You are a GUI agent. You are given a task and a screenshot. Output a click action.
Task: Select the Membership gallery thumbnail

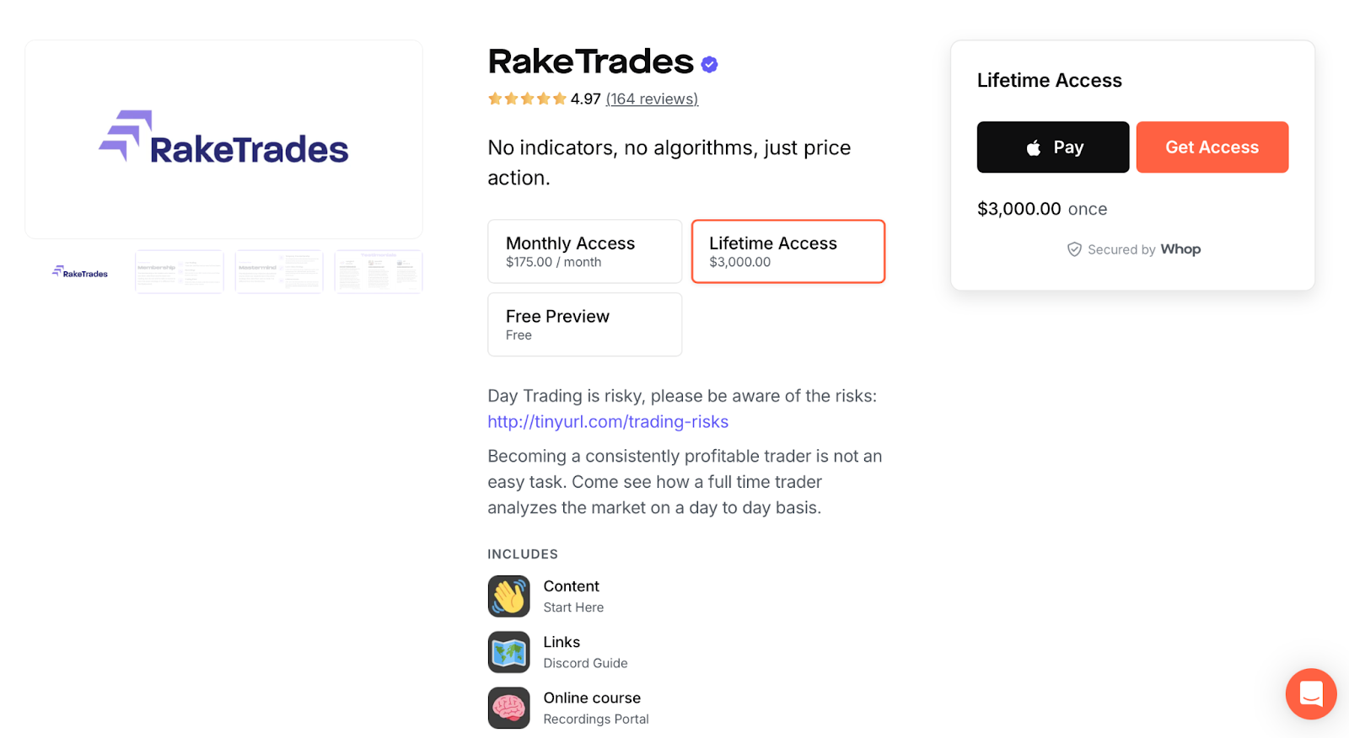point(179,271)
